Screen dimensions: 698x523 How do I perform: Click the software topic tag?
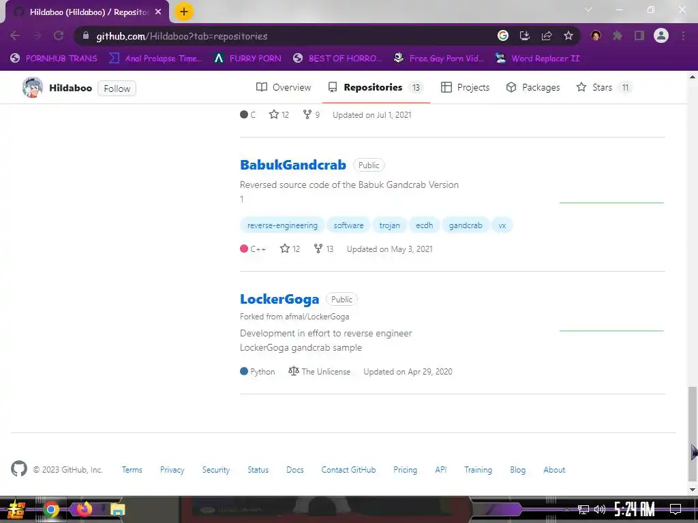click(x=348, y=225)
